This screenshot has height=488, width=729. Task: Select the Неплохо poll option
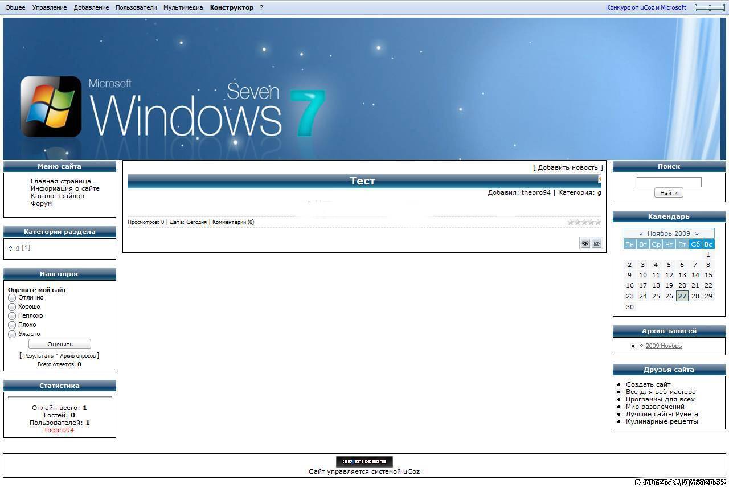point(12,316)
